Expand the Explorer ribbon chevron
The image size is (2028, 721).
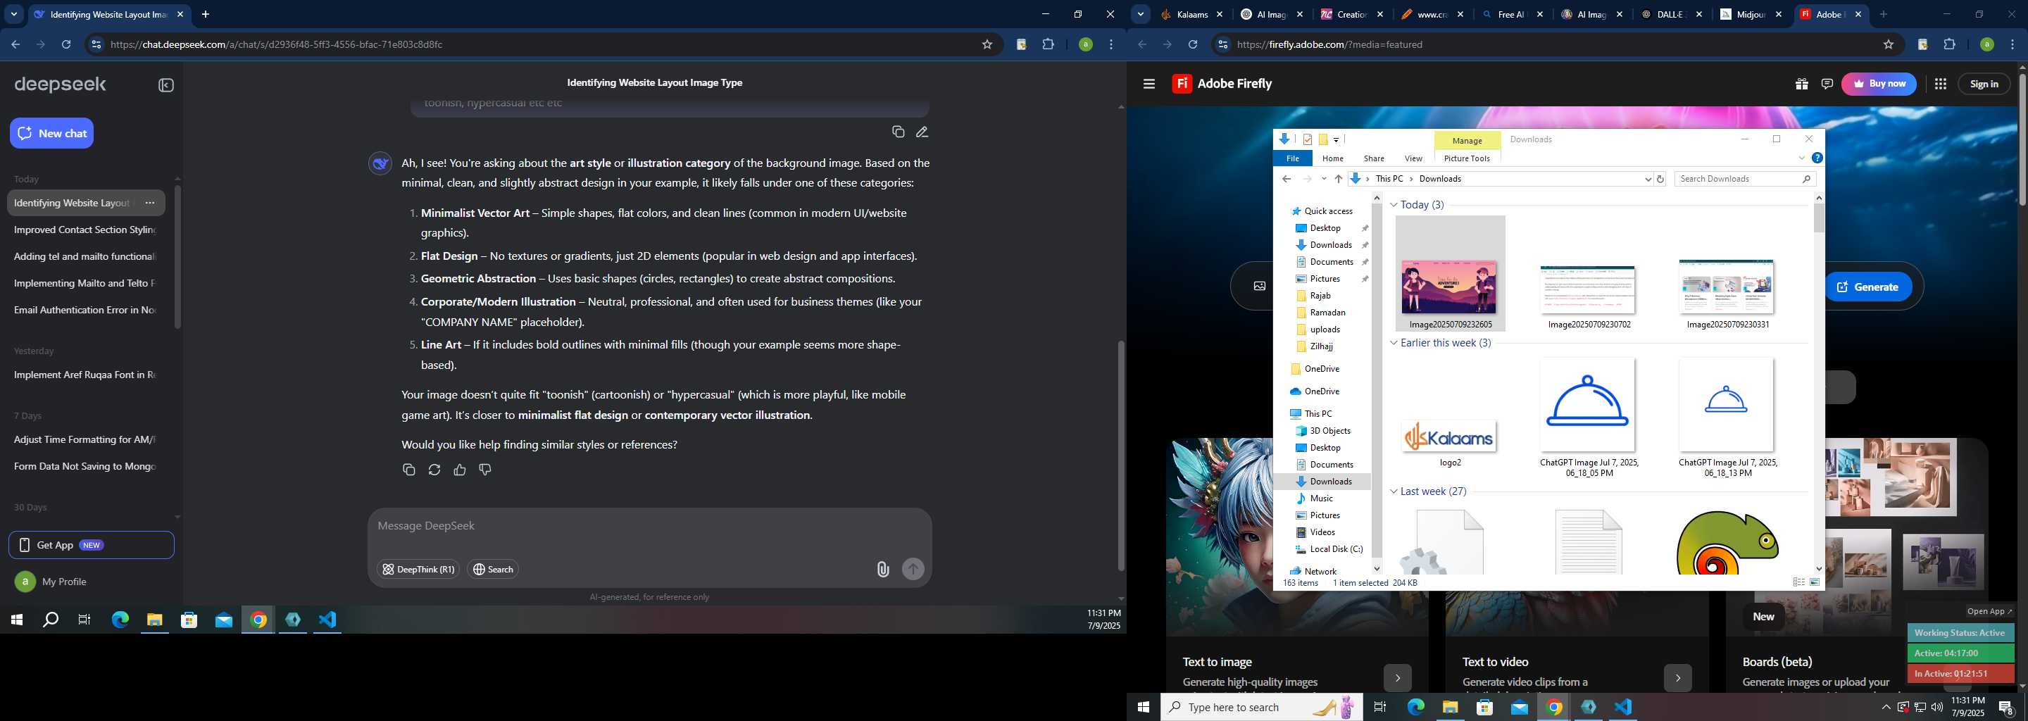point(1801,158)
